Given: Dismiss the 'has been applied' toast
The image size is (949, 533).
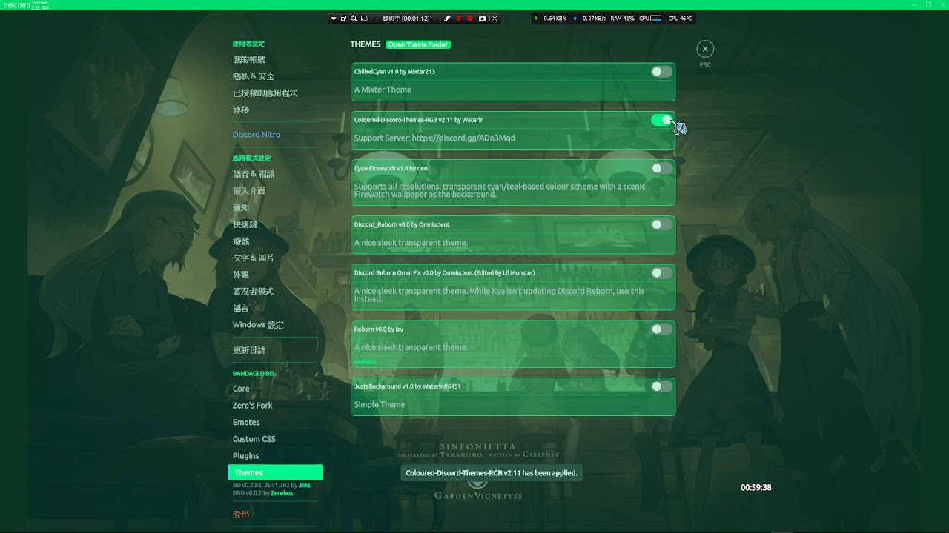Looking at the screenshot, I should tap(492, 472).
